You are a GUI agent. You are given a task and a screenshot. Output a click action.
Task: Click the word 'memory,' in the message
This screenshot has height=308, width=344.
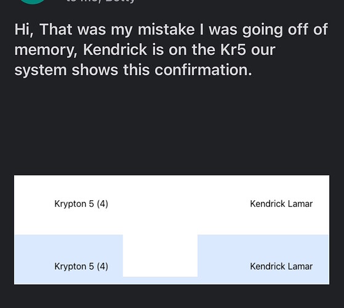pos(46,50)
